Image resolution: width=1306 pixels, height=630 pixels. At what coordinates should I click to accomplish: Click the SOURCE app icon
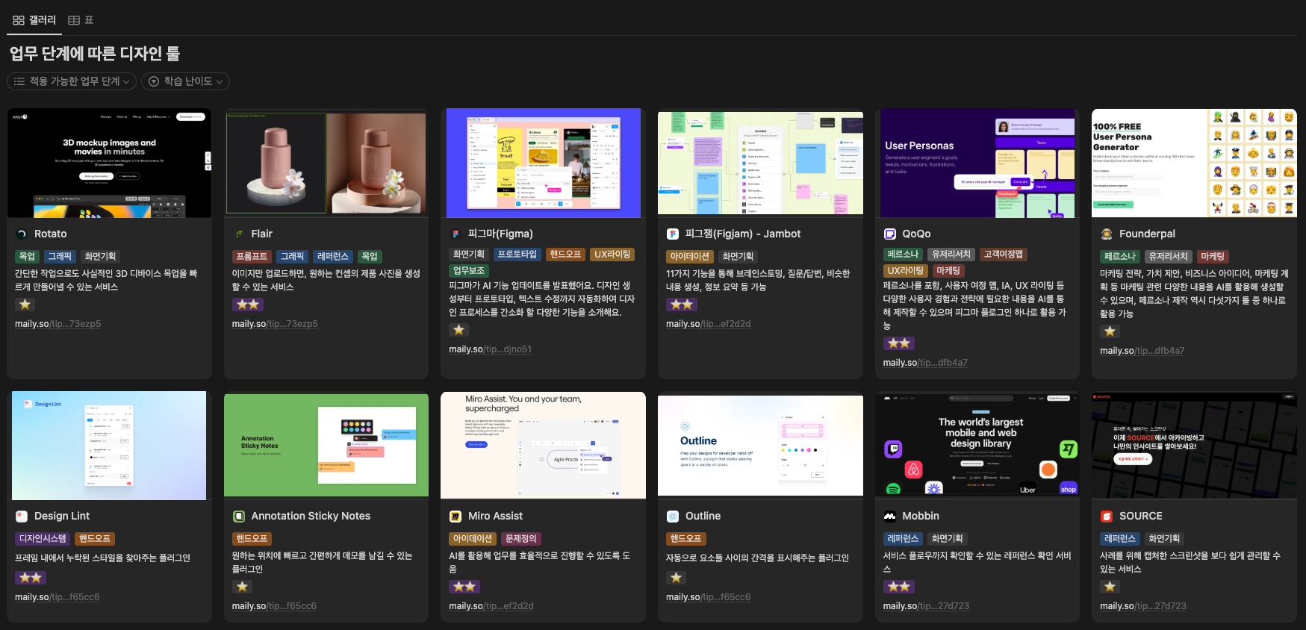[1107, 516]
